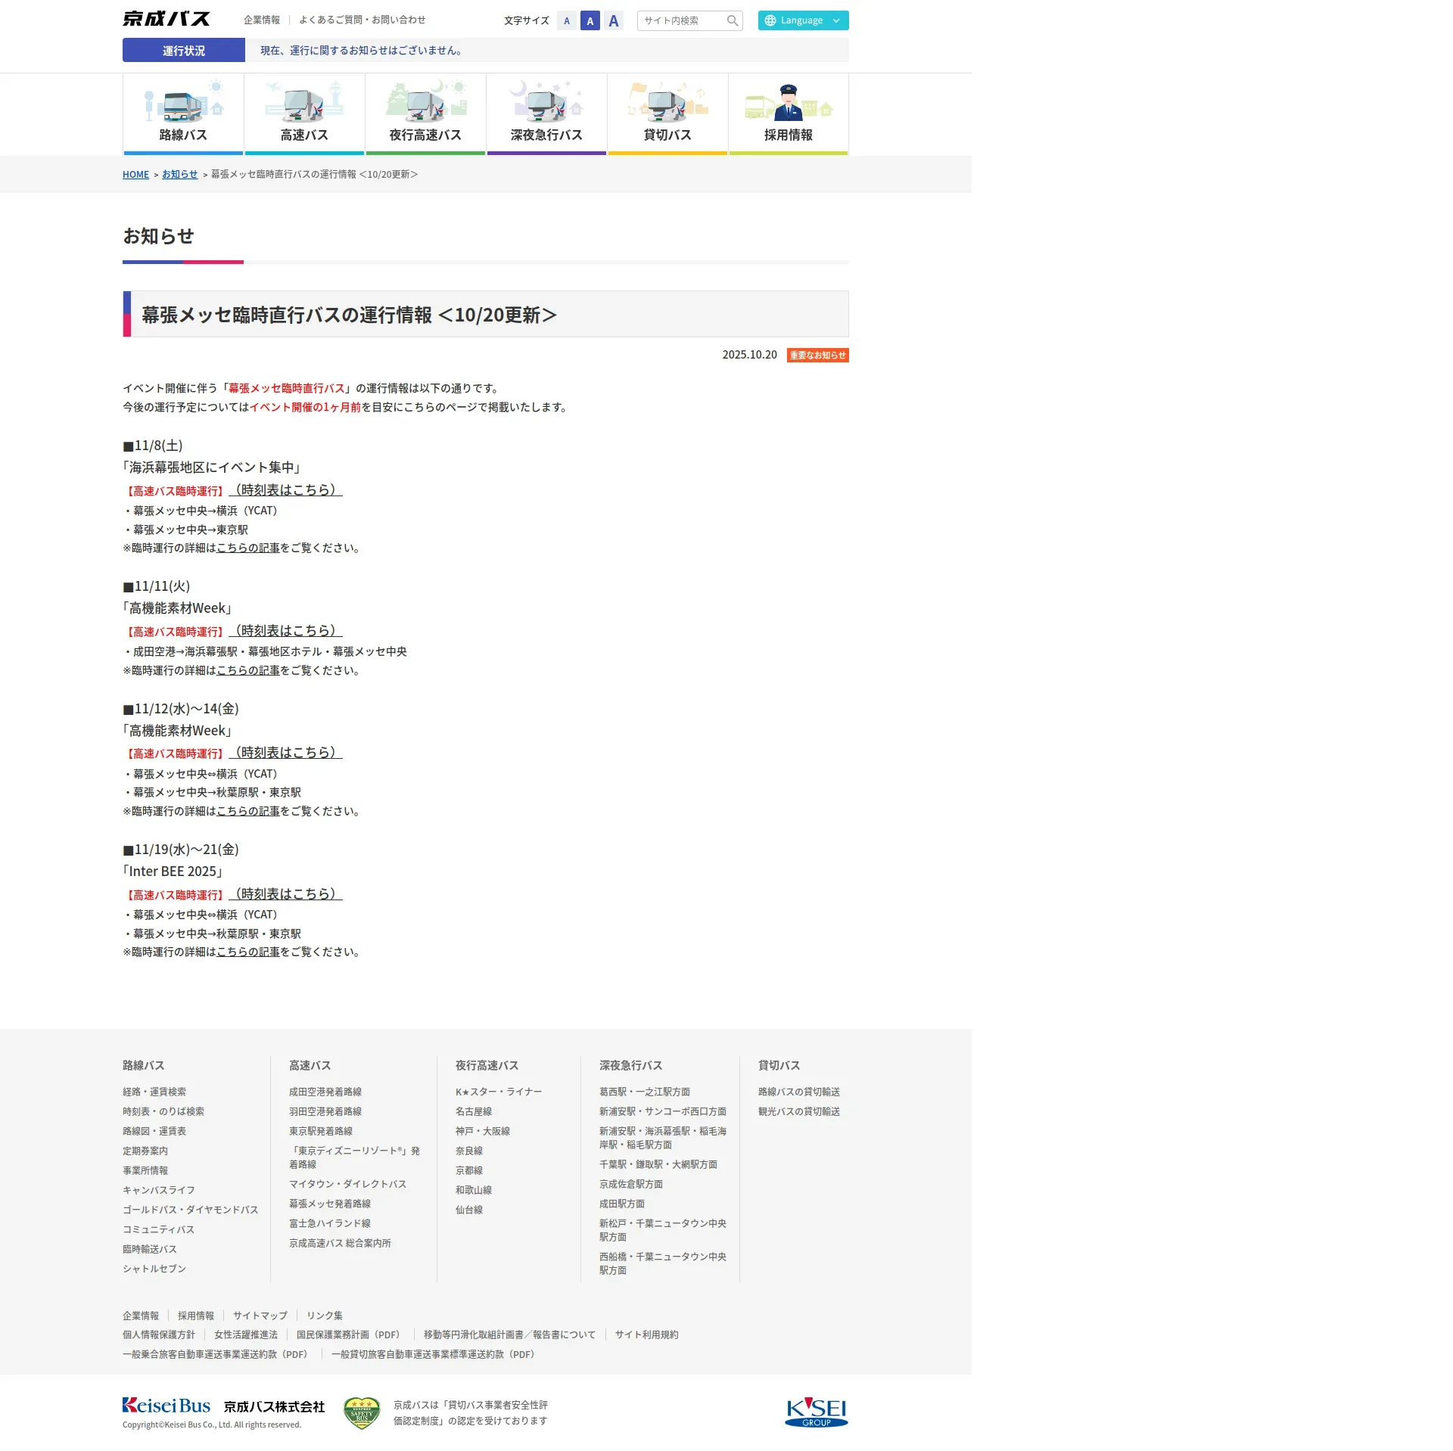Open よくあるご質問・お問い合わせ menu item
The image size is (1453, 1451).
pyautogui.click(x=362, y=20)
